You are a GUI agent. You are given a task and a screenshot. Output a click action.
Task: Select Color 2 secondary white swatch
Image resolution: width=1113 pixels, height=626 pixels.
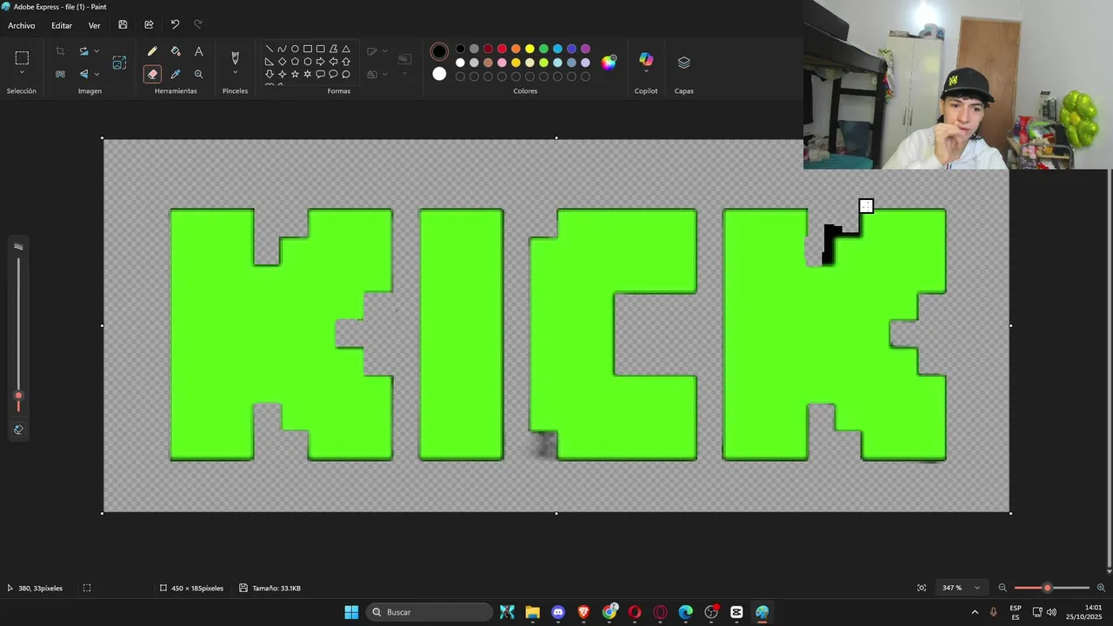pyautogui.click(x=439, y=74)
